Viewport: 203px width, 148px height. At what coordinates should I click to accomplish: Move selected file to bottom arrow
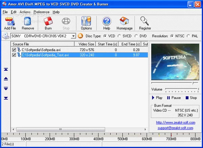point(6,98)
